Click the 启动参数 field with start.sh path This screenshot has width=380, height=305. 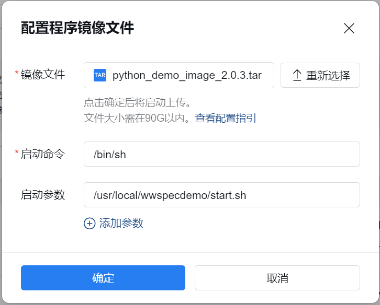click(221, 195)
